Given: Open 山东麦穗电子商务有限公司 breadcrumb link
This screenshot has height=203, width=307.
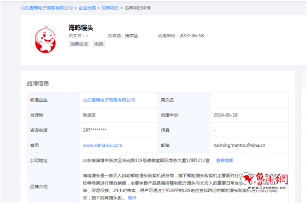Looking at the screenshot, I should pos(47,8).
